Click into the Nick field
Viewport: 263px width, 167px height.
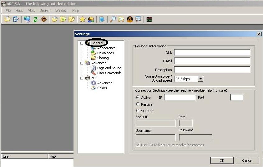tap(212, 52)
